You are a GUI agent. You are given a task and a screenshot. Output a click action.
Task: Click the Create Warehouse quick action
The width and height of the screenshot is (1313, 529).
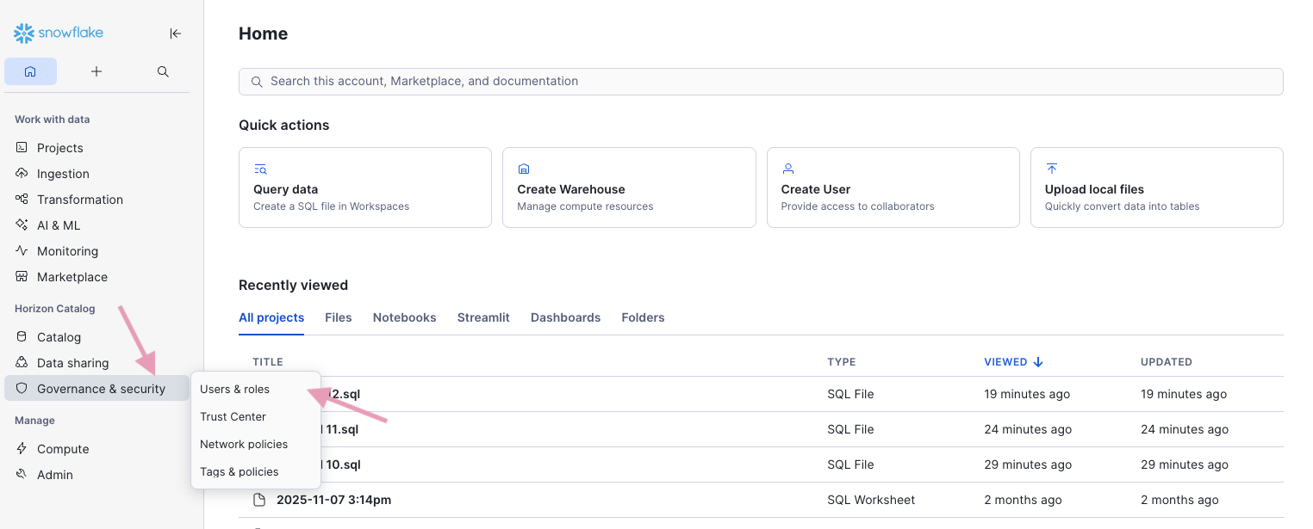tap(629, 188)
